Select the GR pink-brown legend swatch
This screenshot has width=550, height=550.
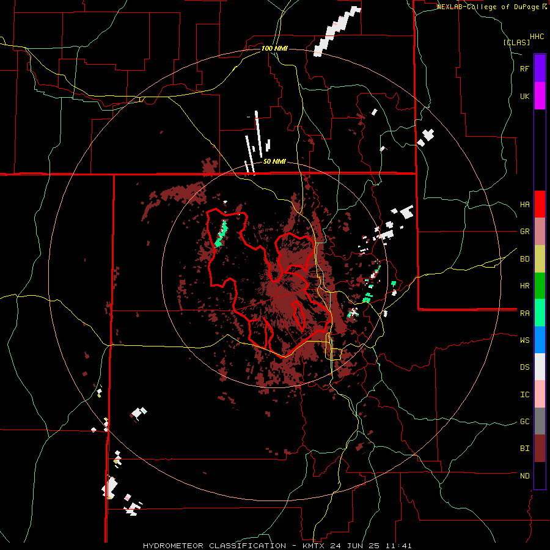[x=540, y=232]
